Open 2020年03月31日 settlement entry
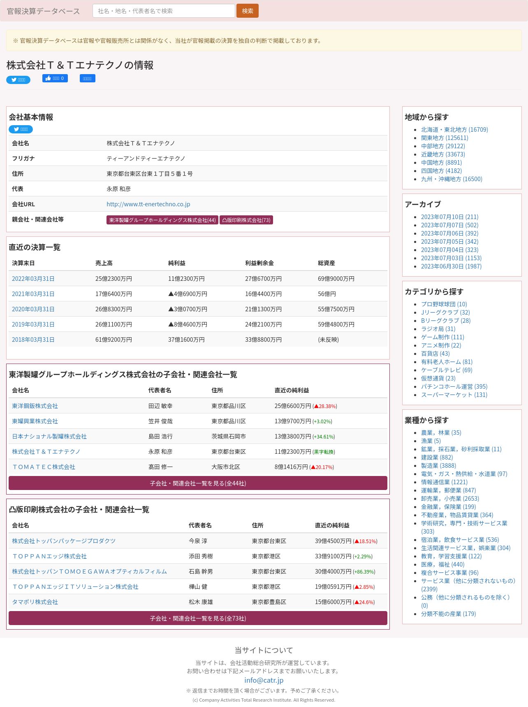528x707 pixels. (x=33, y=309)
